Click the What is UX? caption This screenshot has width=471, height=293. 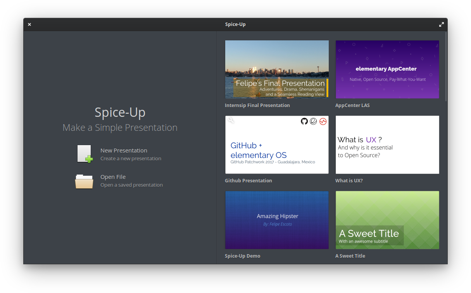coord(349,181)
